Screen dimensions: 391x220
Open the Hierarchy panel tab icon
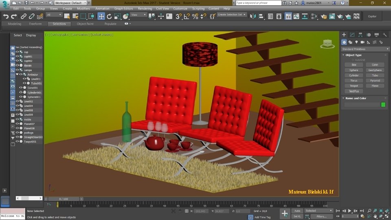[360, 35]
